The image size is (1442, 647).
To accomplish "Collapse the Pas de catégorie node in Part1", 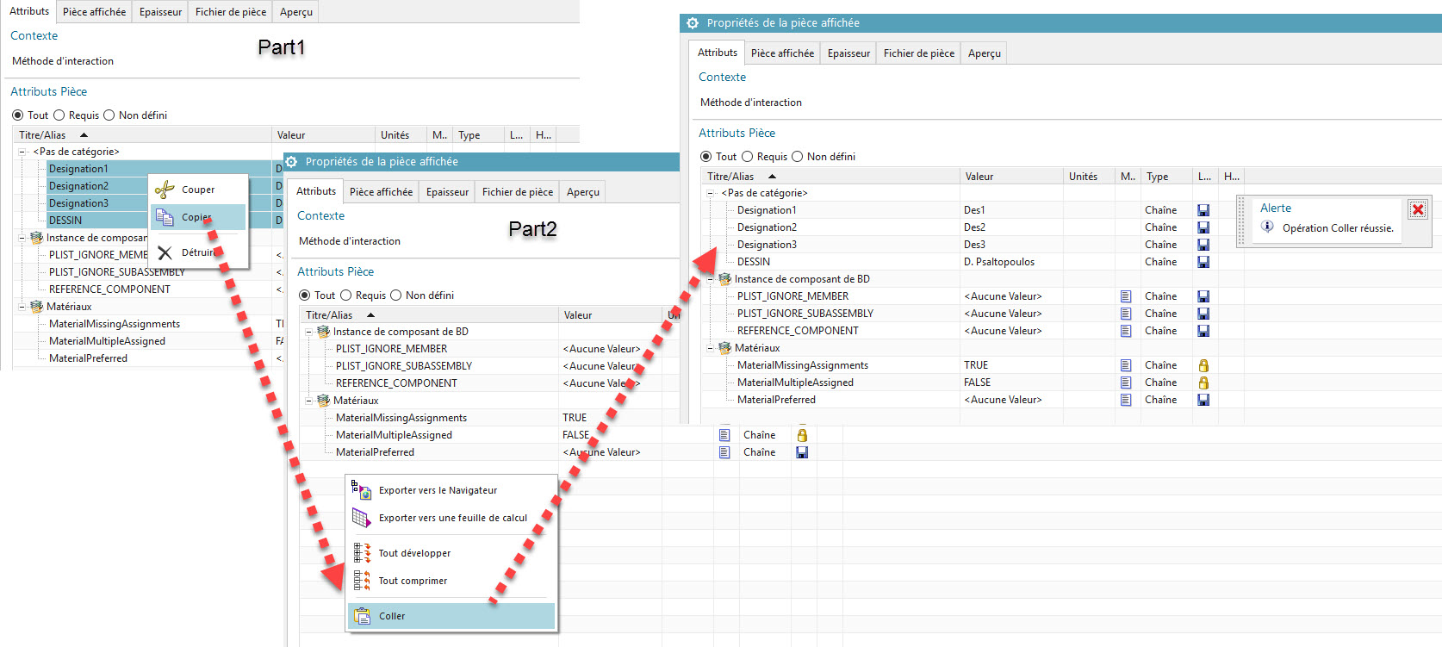I will coord(23,152).
